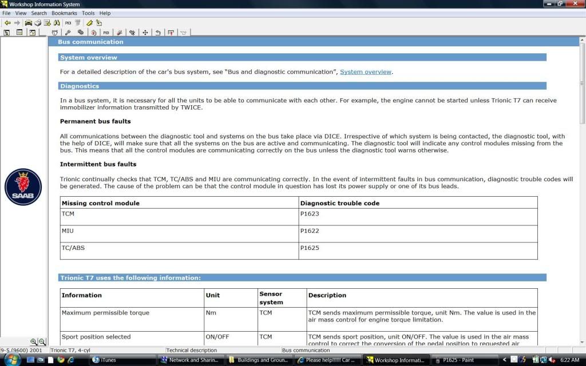This screenshot has width=586, height=366.
Task: Click the Saab logo in left panel
Action: [x=23, y=187]
